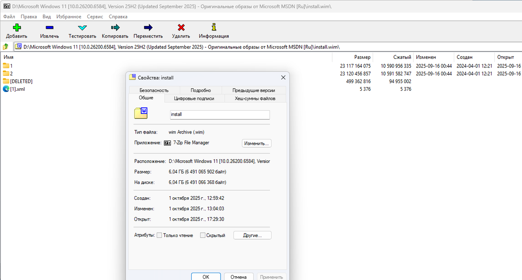The height and width of the screenshot is (280, 522).
Task: Open the Сервис menu
Action: click(x=95, y=17)
